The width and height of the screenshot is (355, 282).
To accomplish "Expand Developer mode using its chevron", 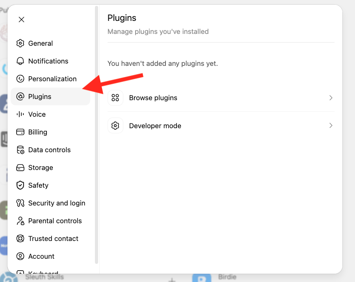I will 331,125.
